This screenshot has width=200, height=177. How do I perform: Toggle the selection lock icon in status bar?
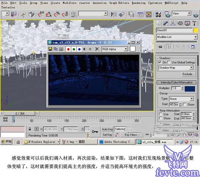pos(30,129)
